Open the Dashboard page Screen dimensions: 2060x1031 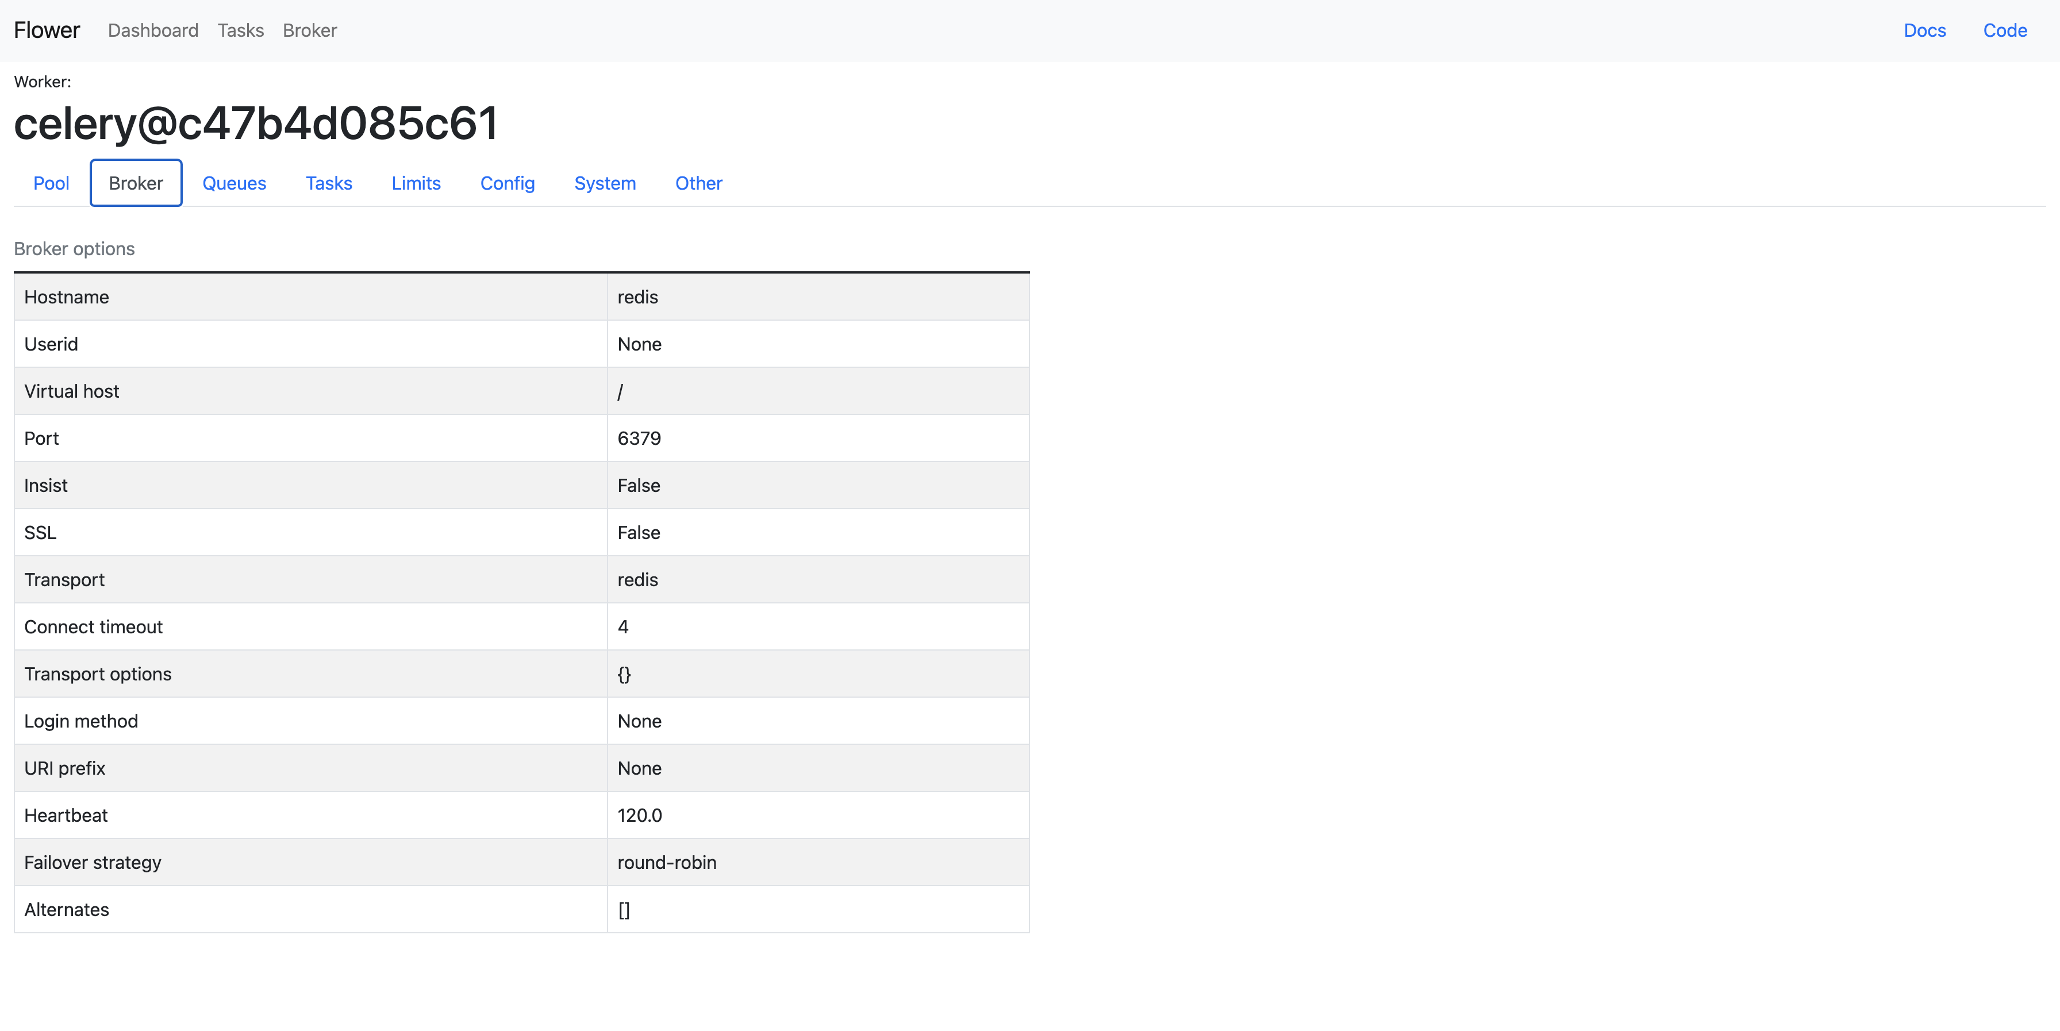pos(153,30)
